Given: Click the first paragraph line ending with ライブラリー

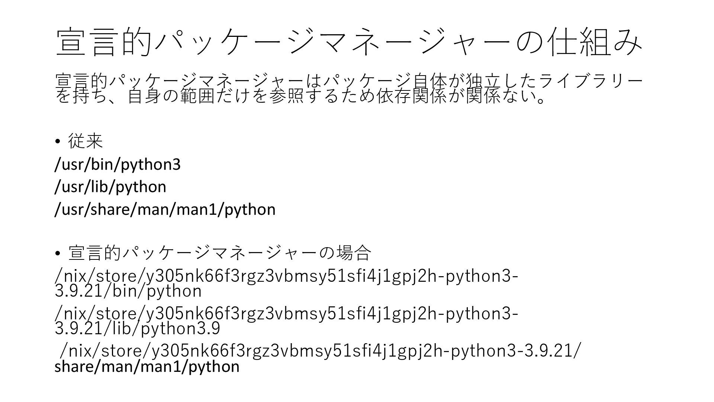Looking at the screenshot, I should tap(349, 80).
